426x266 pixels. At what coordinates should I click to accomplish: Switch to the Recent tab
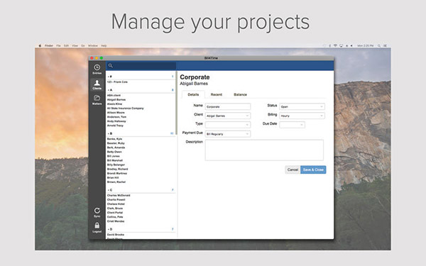[x=217, y=94]
